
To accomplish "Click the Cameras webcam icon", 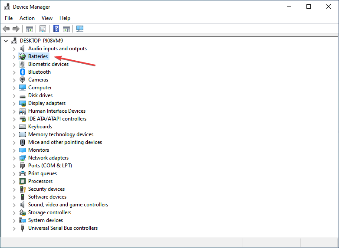I will pyautogui.click(x=23, y=80).
